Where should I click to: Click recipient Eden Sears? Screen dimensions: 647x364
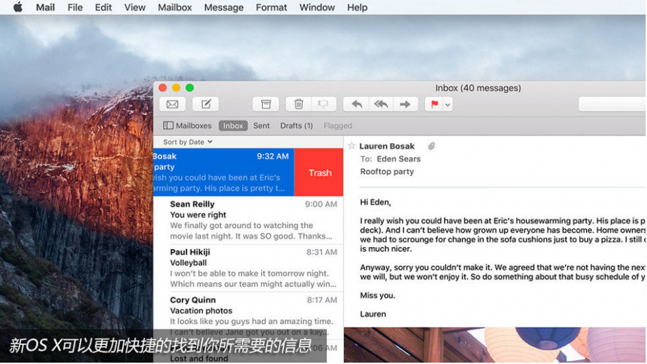pyautogui.click(x=399, y=159)
